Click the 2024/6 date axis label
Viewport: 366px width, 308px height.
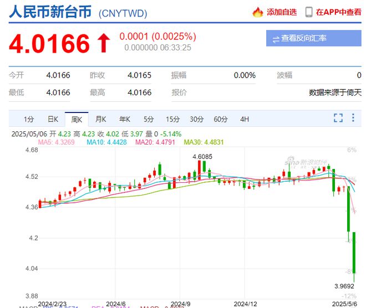116,304
